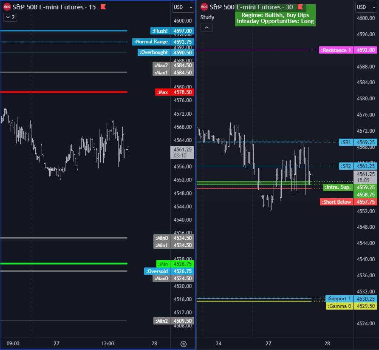Click the :Max2 level label
The image size is (379, 350).
[x=161, y=65]
